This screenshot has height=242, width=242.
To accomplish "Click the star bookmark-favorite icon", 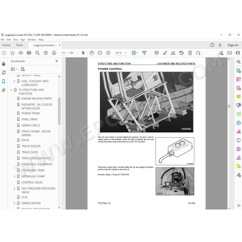I will 12,53.
